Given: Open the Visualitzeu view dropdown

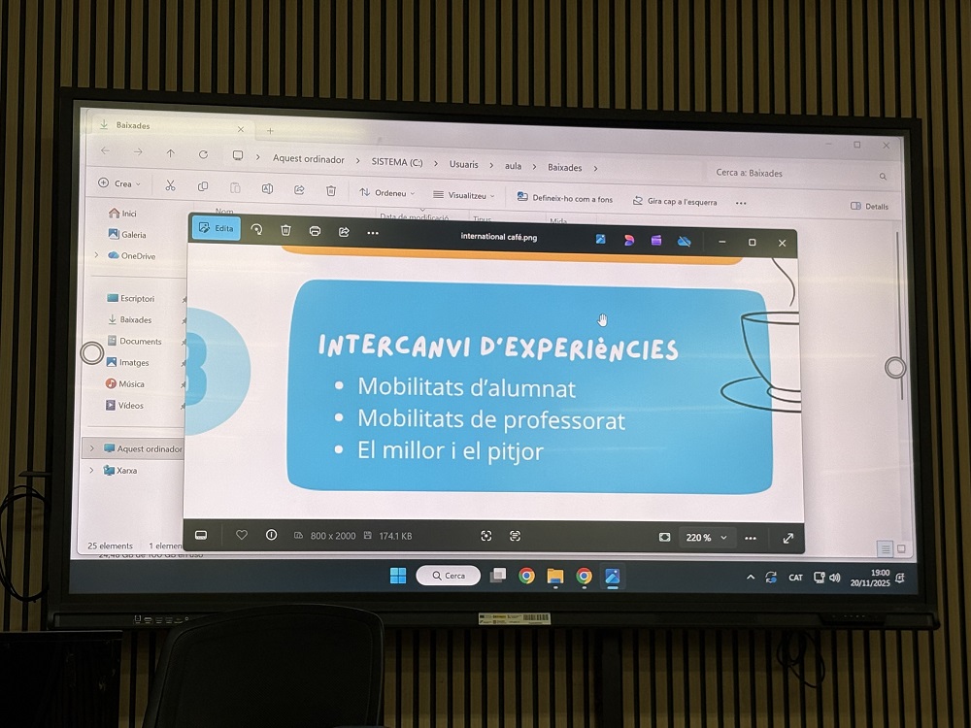Looking at the screenshot, I should (464, 195).
